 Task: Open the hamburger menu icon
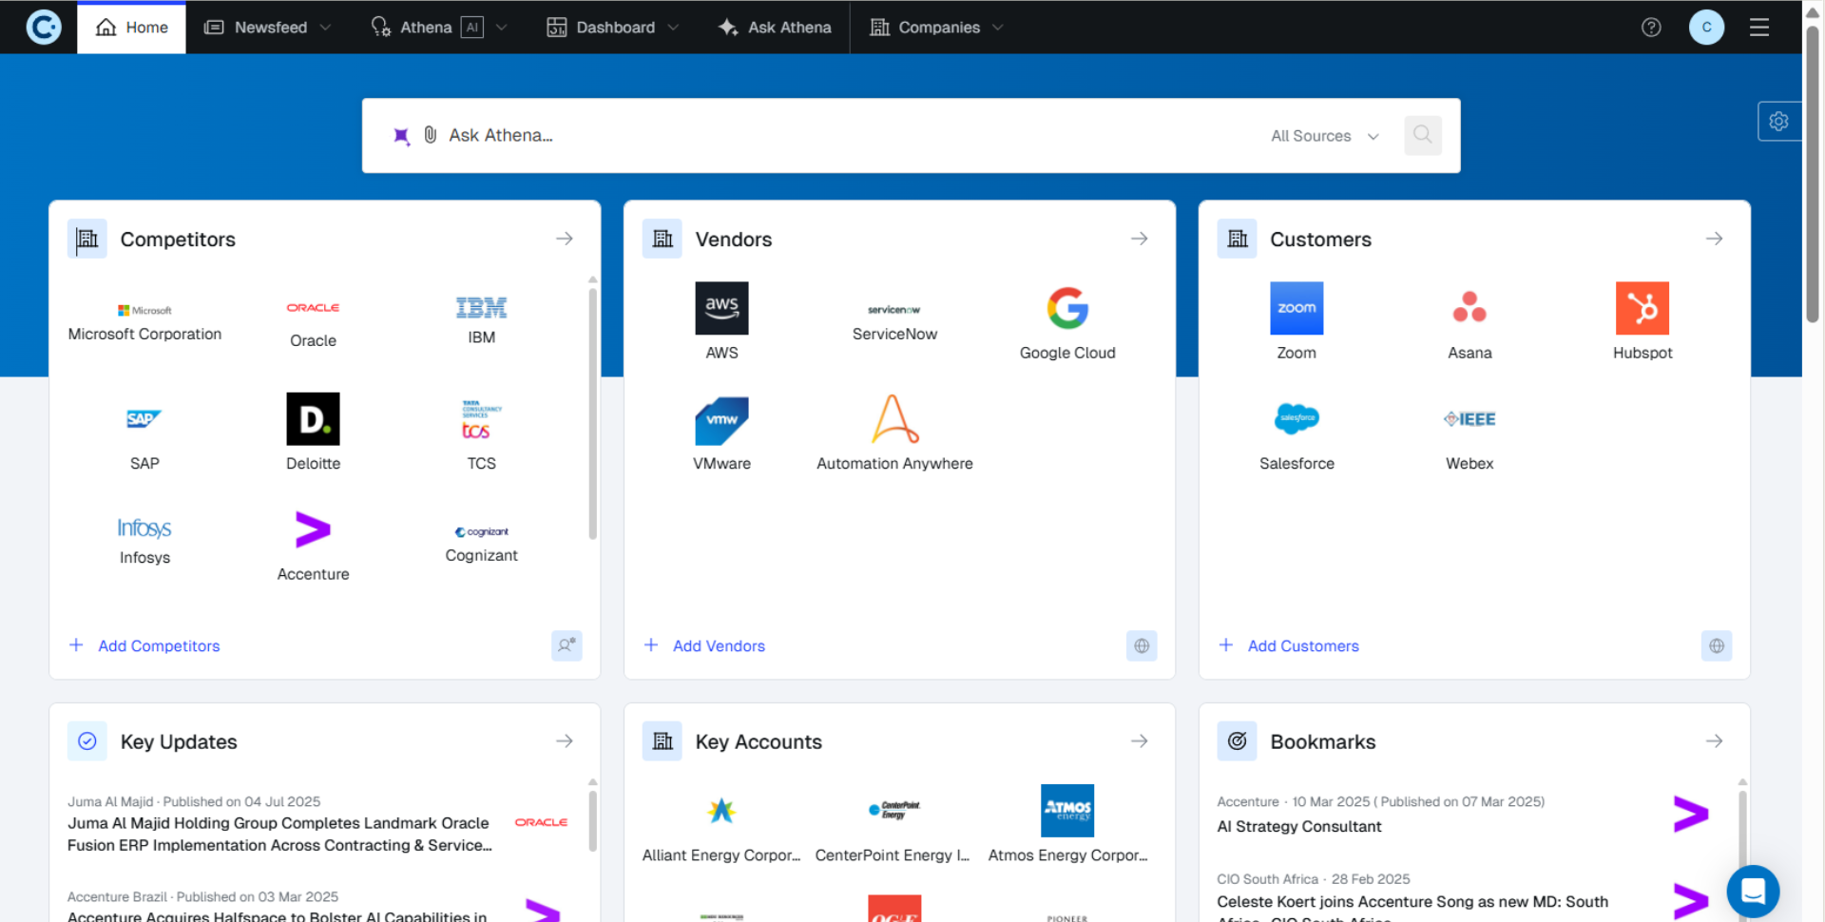[x=1758, y=28]
